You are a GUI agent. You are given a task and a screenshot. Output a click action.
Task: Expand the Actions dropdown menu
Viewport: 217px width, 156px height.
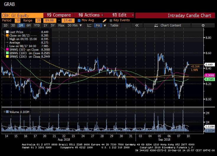pyautogui.click(x=91, y=15)
